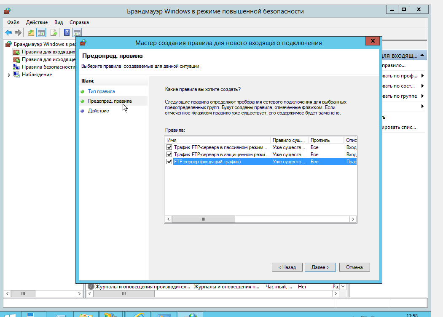The width and height of the screenshot is (443, 317).
Task: Open the Файл menu
Action: [x=13, y=22]
